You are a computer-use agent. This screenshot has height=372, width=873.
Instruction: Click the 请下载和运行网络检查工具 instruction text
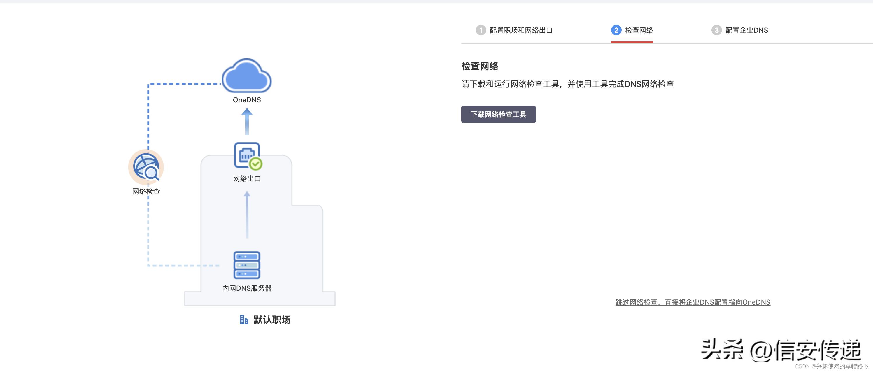(x=568, y=84)
